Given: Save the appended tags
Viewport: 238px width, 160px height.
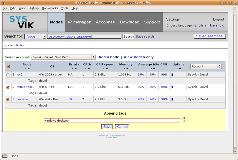Looking at the screenshot, I should coord(107,127).
